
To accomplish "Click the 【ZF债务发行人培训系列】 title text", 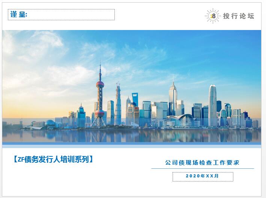I will (53, 159).
